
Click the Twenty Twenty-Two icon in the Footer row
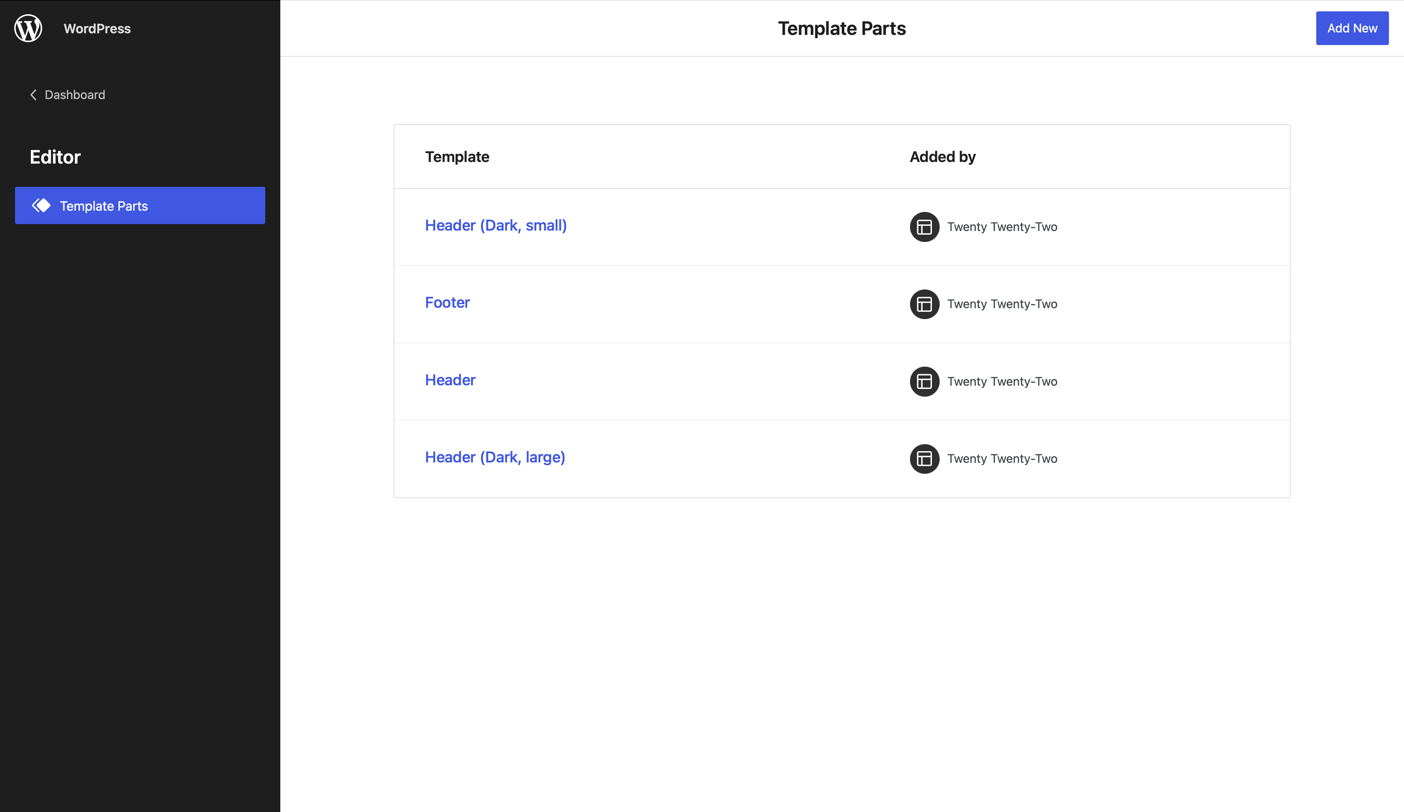coord(924,304)
